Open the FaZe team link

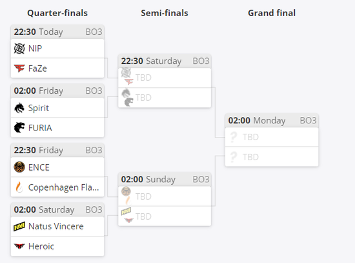[x=37, y=68]
